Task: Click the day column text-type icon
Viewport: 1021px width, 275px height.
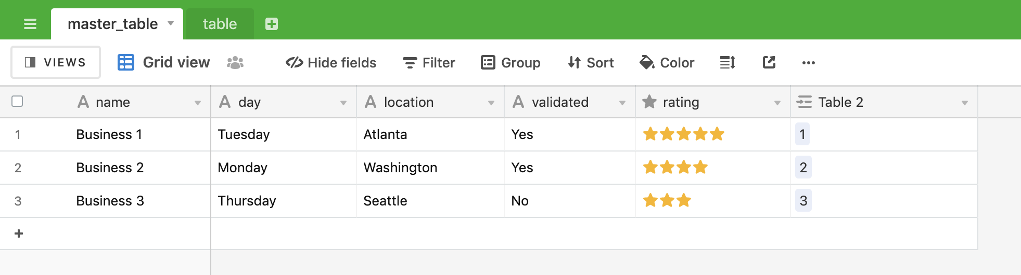Action: [225, 102]
